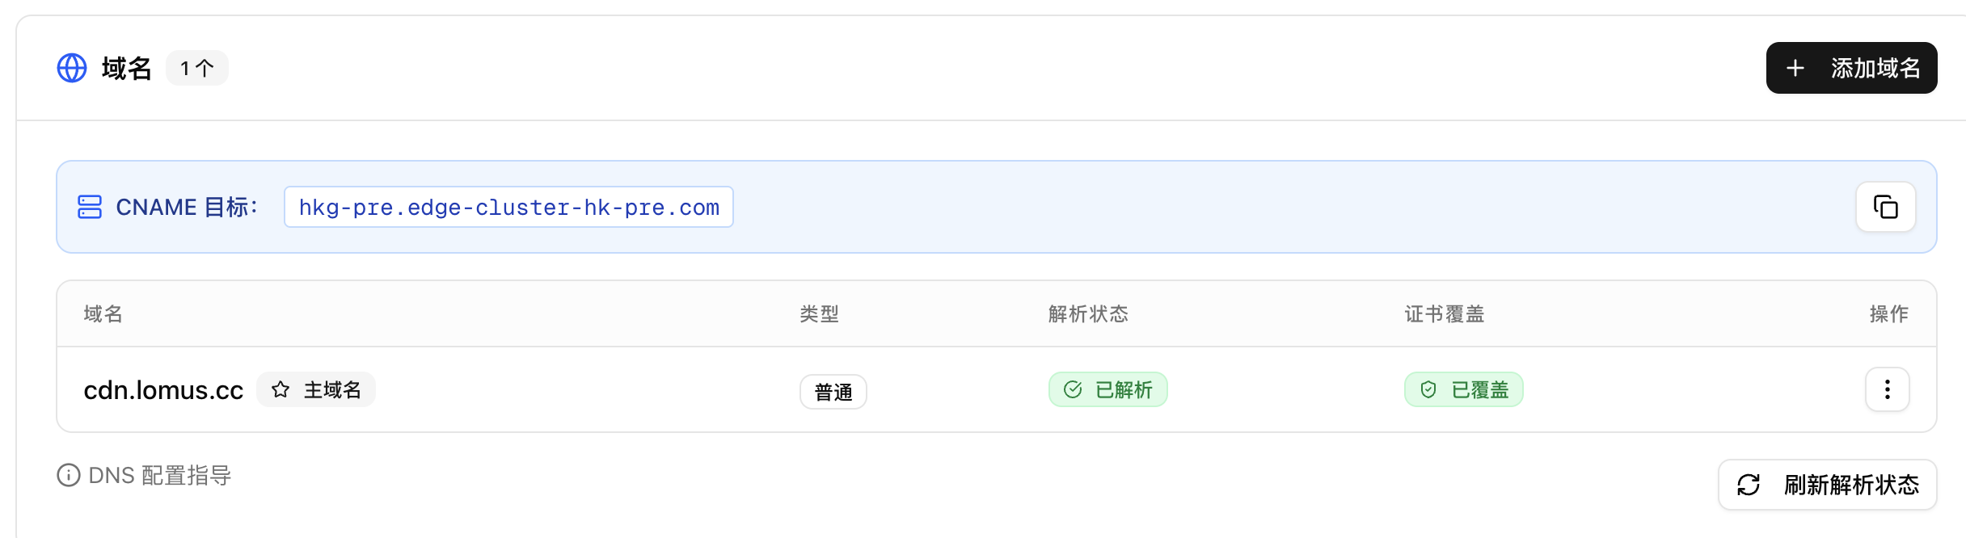This screenshot has width=1966, height=538.
Task: Click the info icon beside DNS 配置指导
Action: pos(69,475)
